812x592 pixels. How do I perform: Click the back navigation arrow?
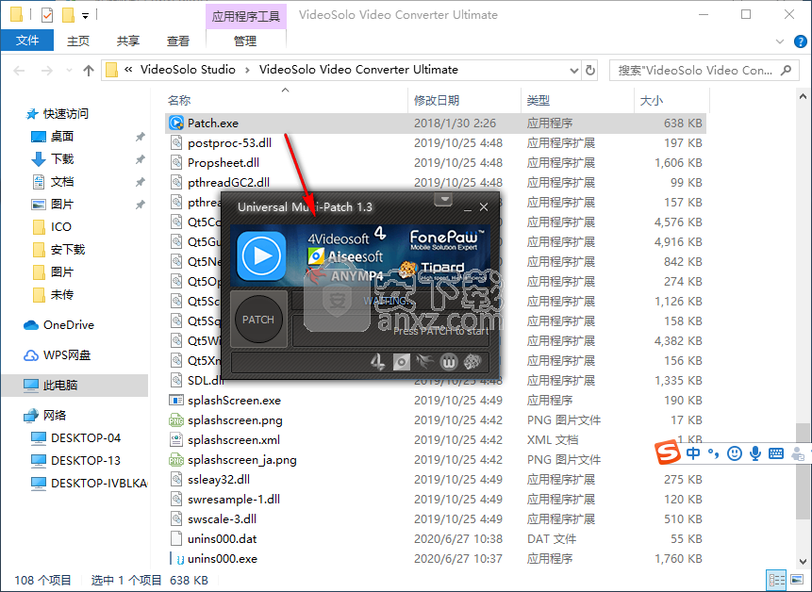[19, 71]
